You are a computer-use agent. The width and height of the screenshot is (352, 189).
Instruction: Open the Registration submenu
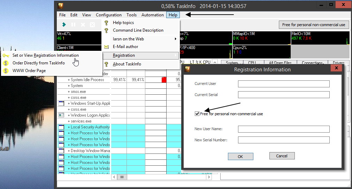point(141,55)
